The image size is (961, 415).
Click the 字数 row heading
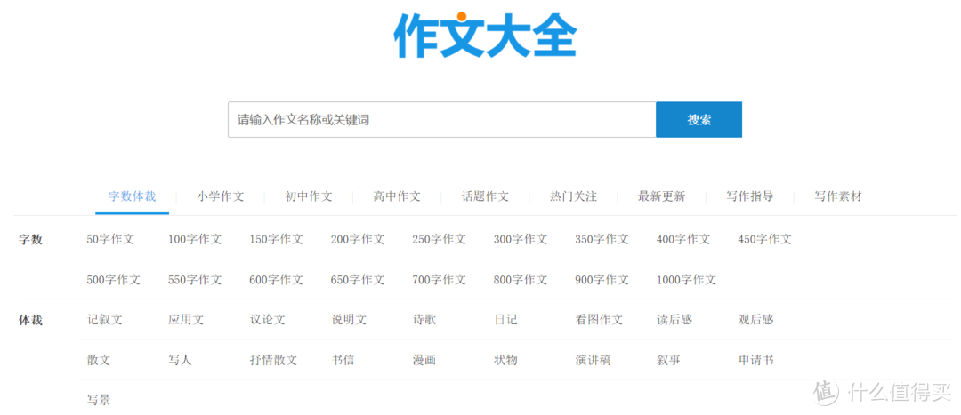(30, 240)
